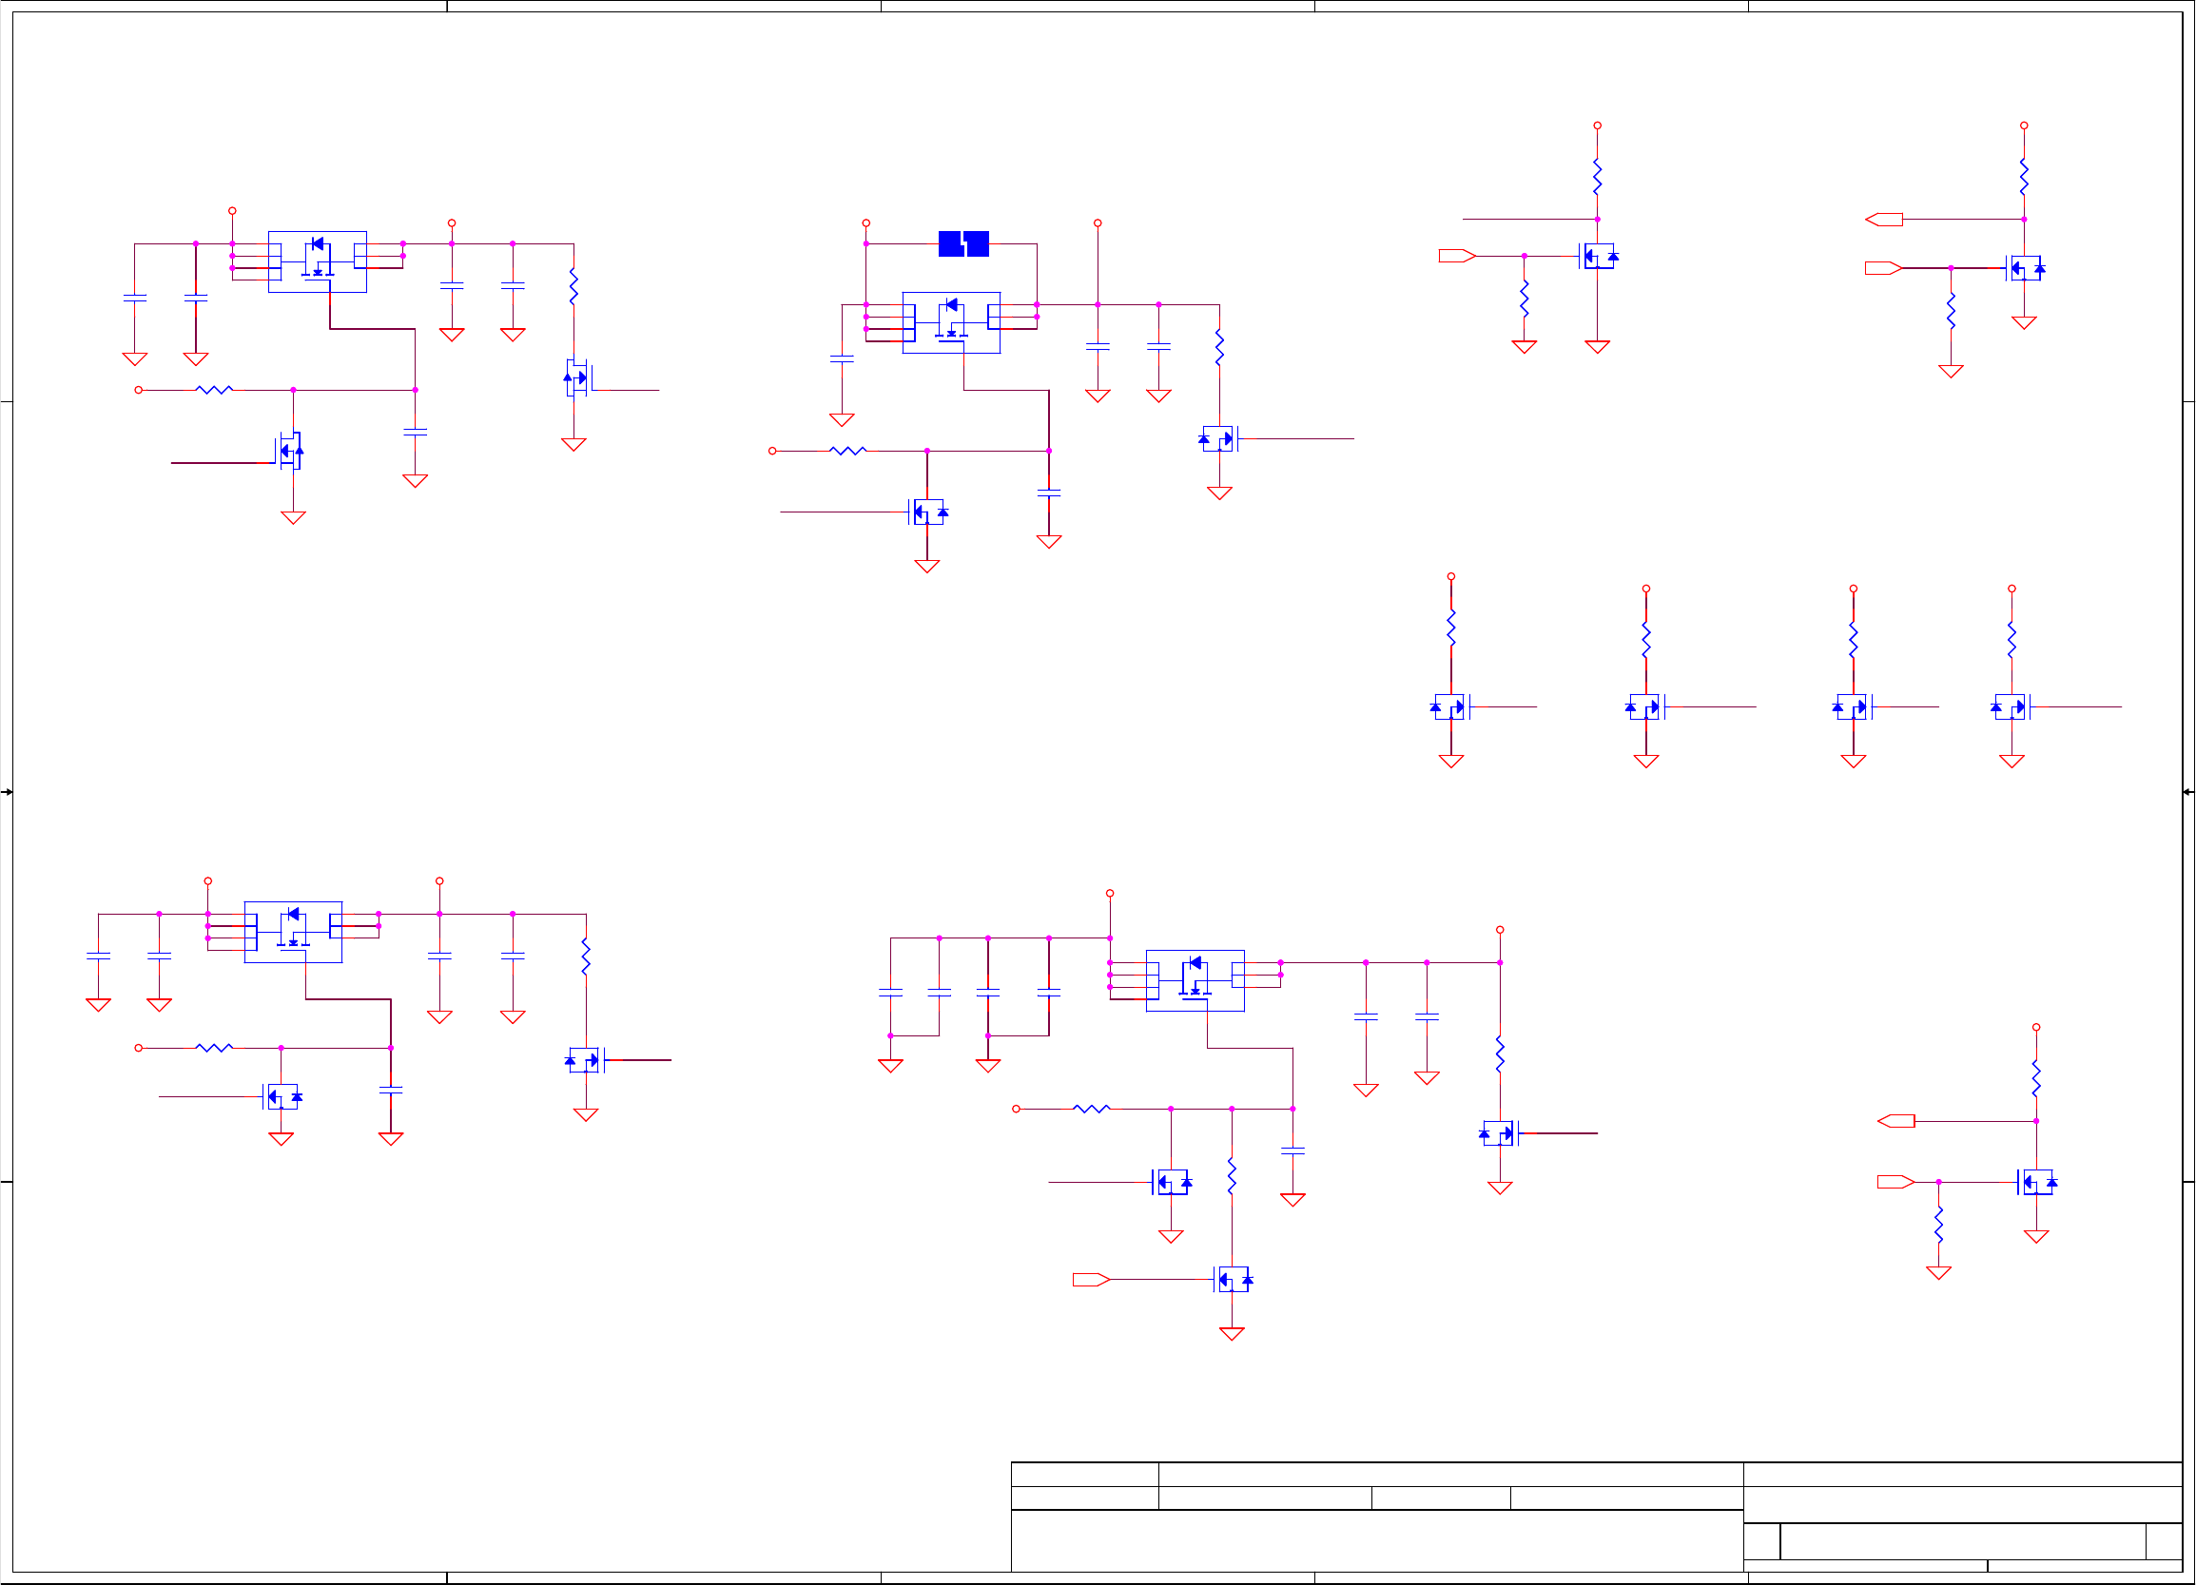Image resolution: width=2196 pixels, height=1585 pixels.
Task: Click the port flag feeding the lowest bottom-center MOSFET
Action: [x=1091, y=1280]
